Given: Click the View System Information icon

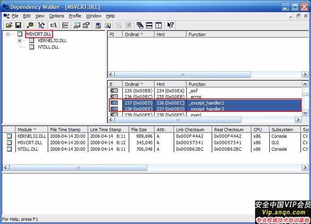Looking at the screenshot, I should [x=77, y=25].
